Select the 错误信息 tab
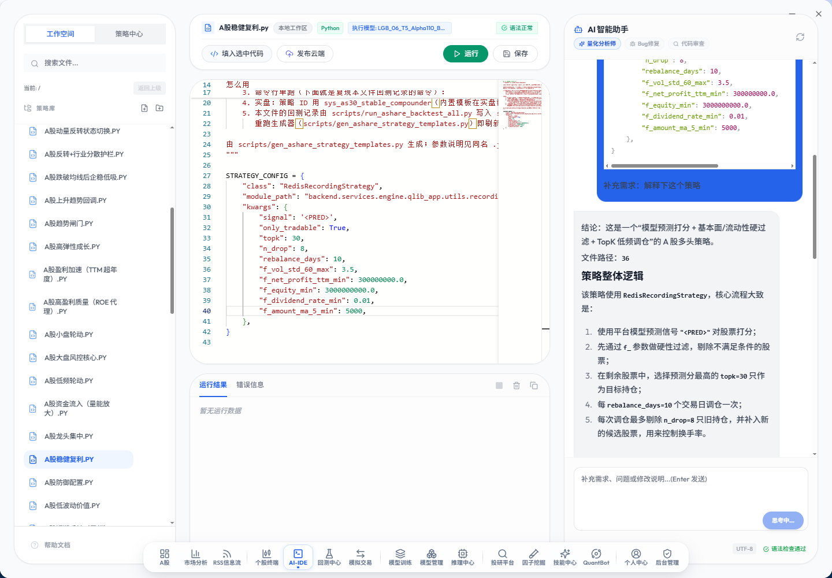832x578 pixels. (x=250, y=385)
